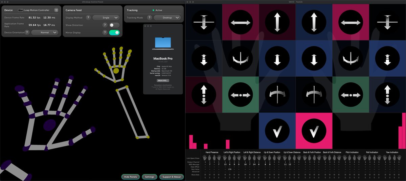The width and height of the screenshot is (406, 181).
Task: Open Support & About
Action: pos(172,177)
